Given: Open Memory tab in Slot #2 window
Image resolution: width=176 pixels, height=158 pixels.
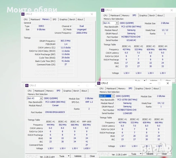Looking at the screenshot, I should tap(122, 89).
